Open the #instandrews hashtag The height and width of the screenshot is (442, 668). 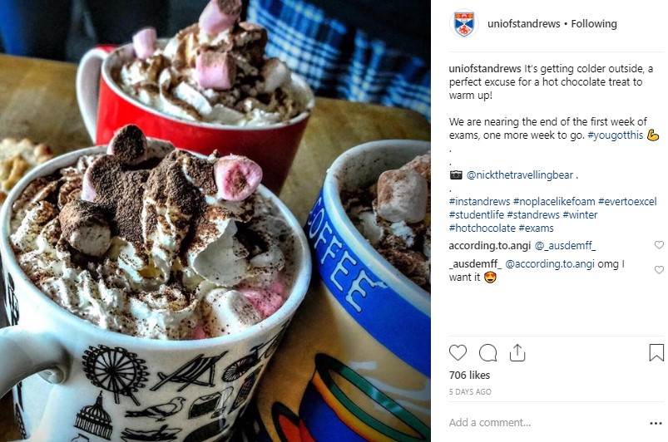(x=479, y=201)
